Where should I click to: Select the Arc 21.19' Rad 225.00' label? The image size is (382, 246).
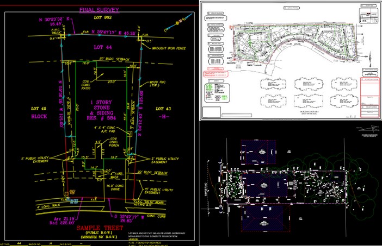(62, 220)
